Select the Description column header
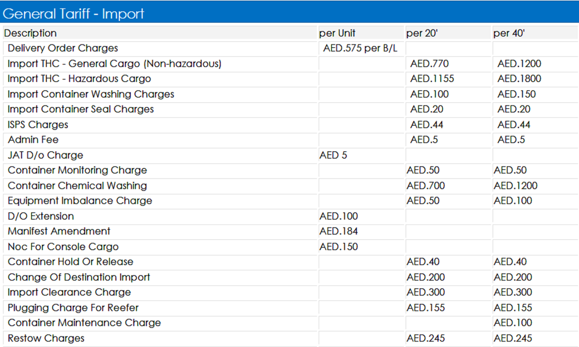Image resolution: width=579 pixels, height=347 pixels. pos(31,33)
